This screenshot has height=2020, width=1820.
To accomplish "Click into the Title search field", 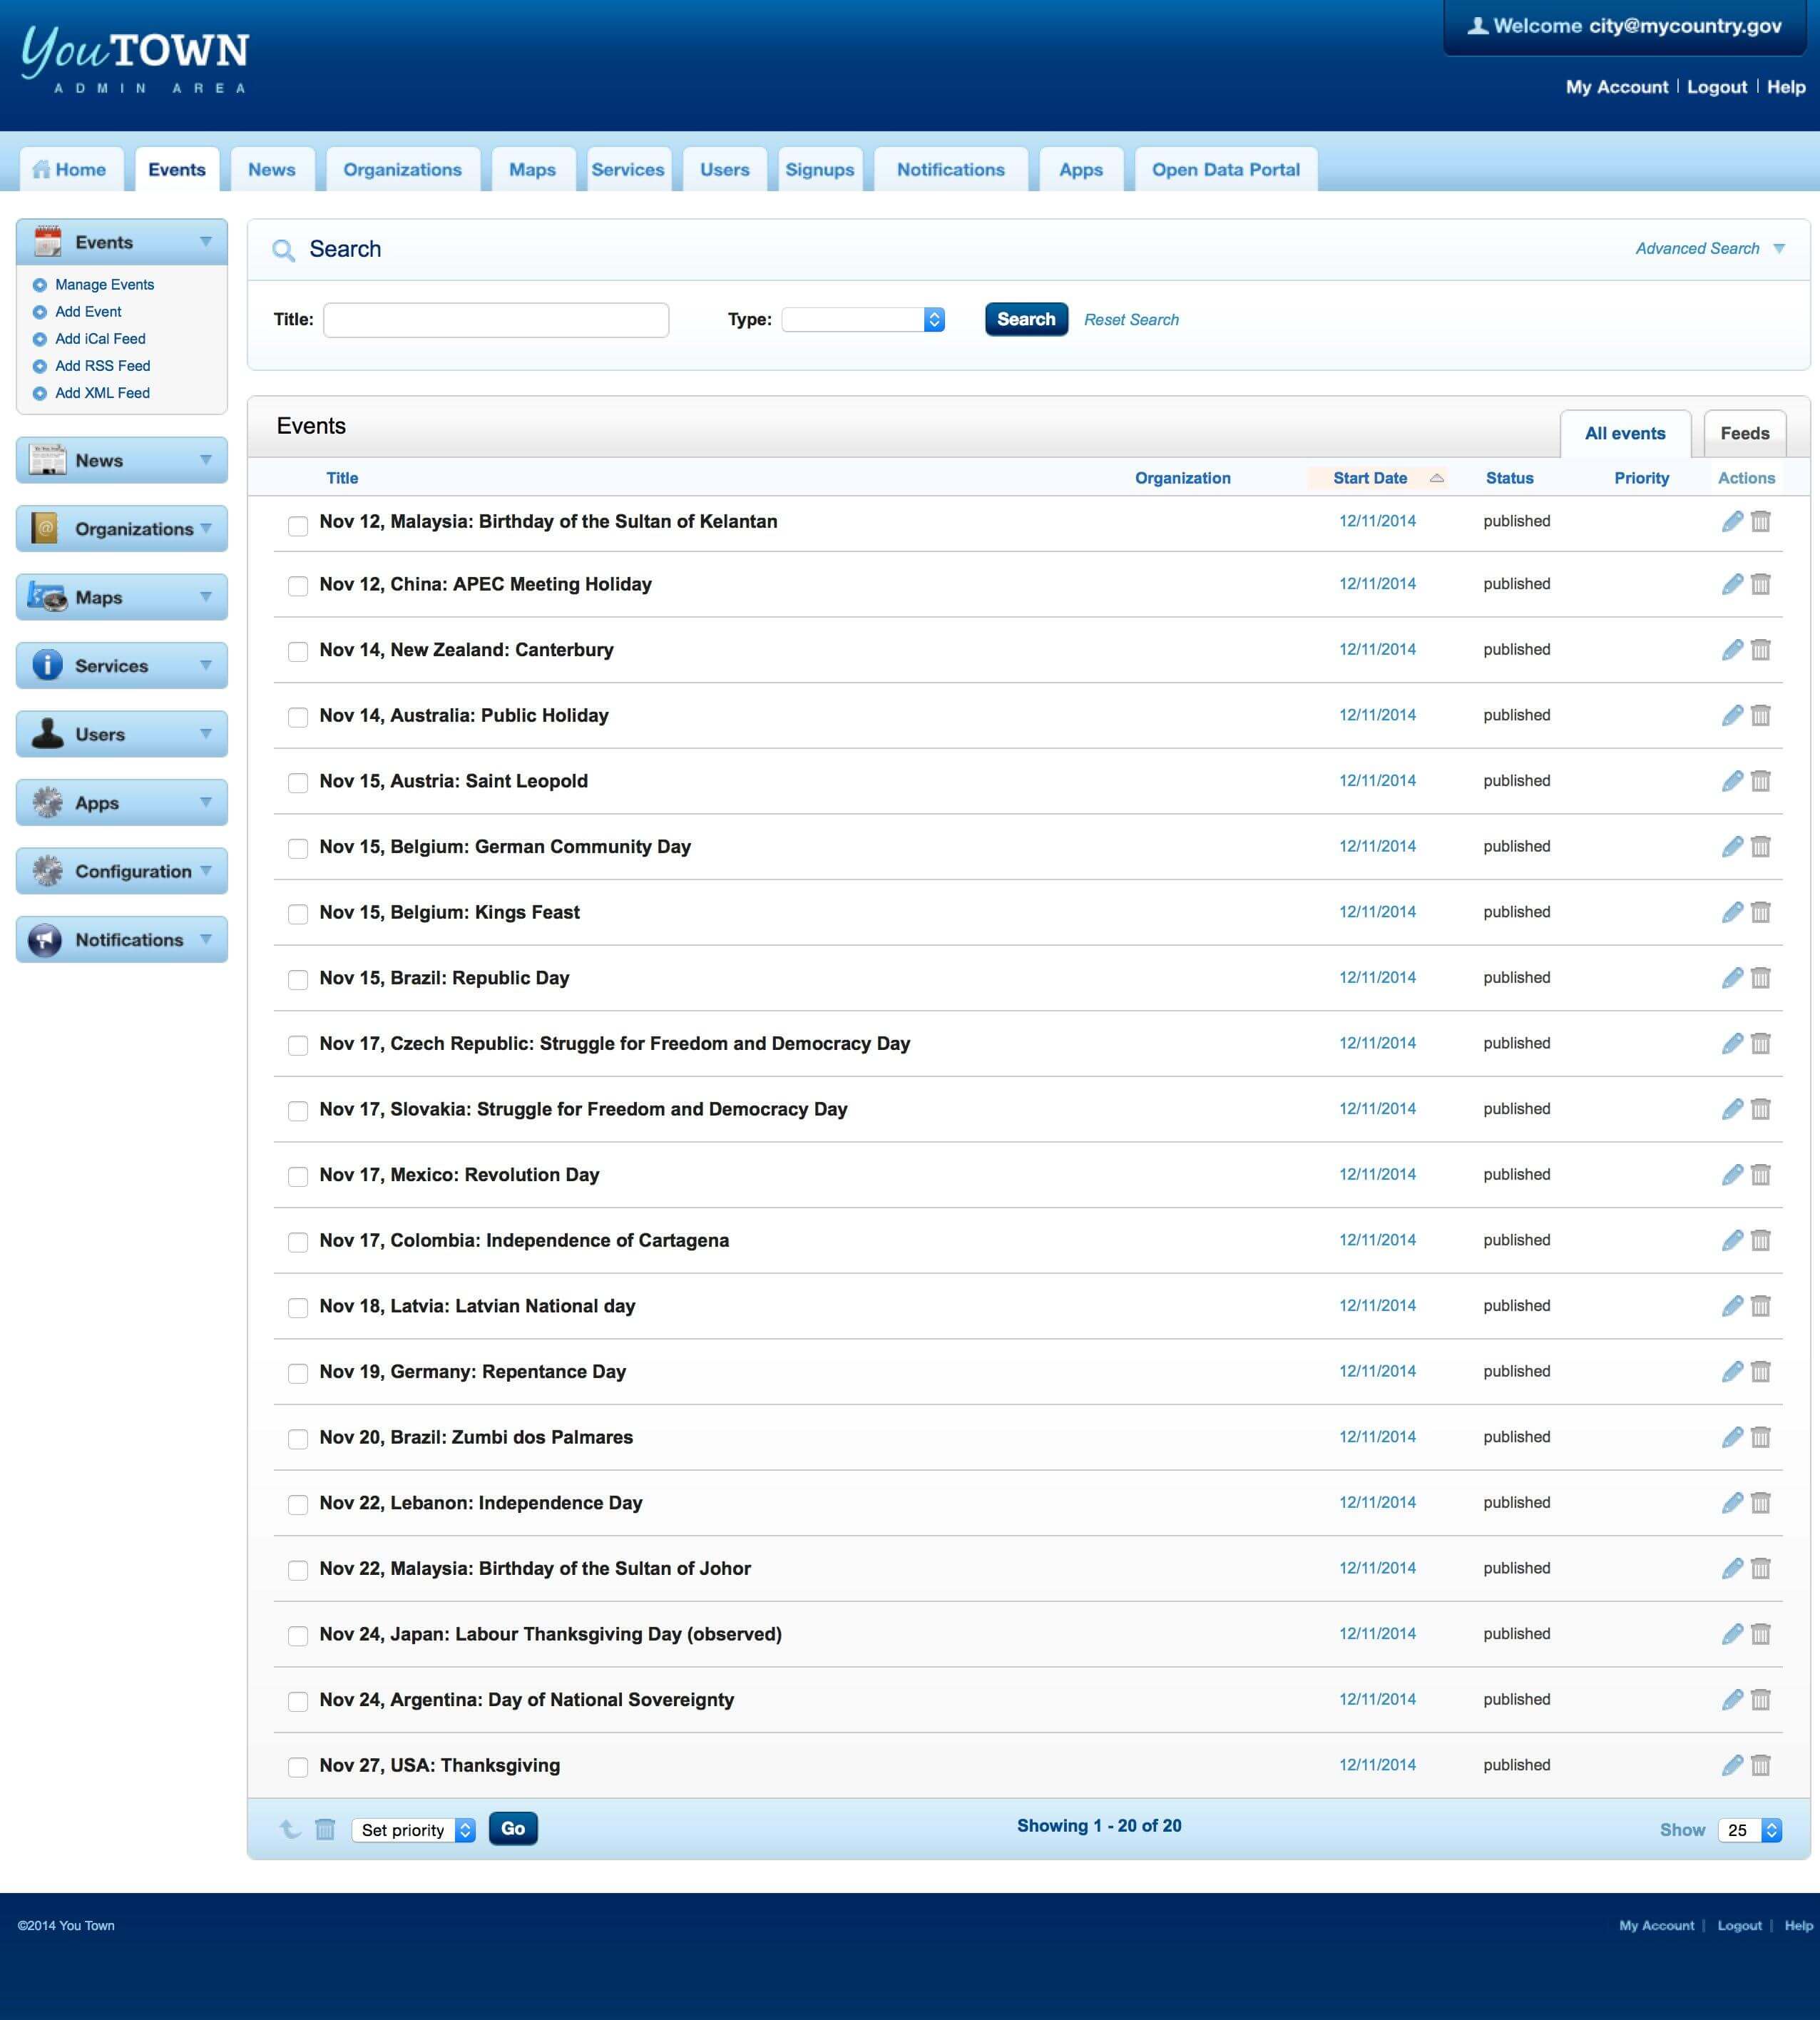I will [x=496, y=320].
